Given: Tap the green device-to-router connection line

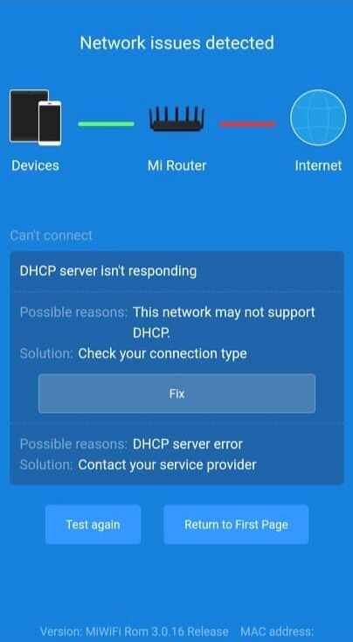Looking at the screenshot, I should click(x=106, y=123).
